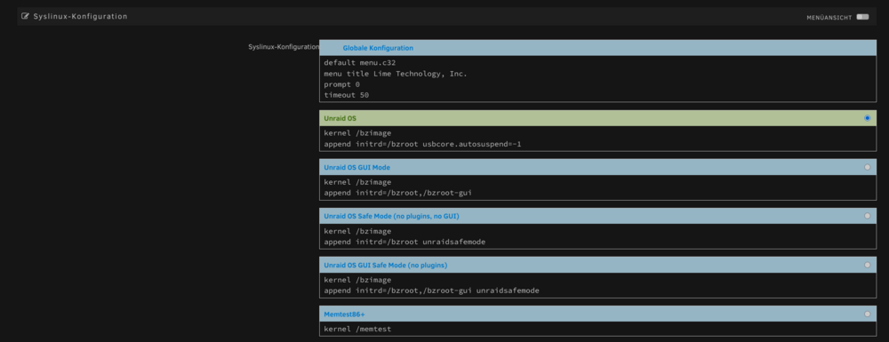Click the MENÜANSICHT label text
Screen dimensions: 889x342
829,18
